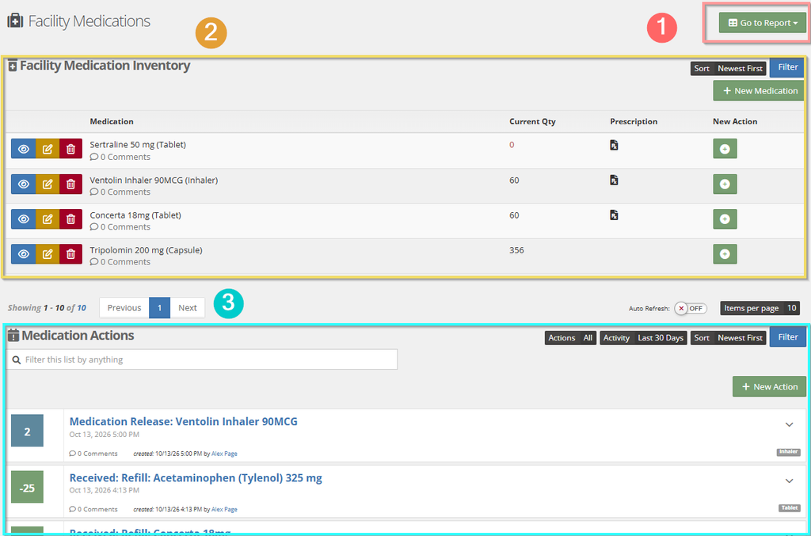This screenshot has width=811, height=536.
Task: Open the Go to Report dropdown
Action: pyautogui.click(x=763, y=23)
